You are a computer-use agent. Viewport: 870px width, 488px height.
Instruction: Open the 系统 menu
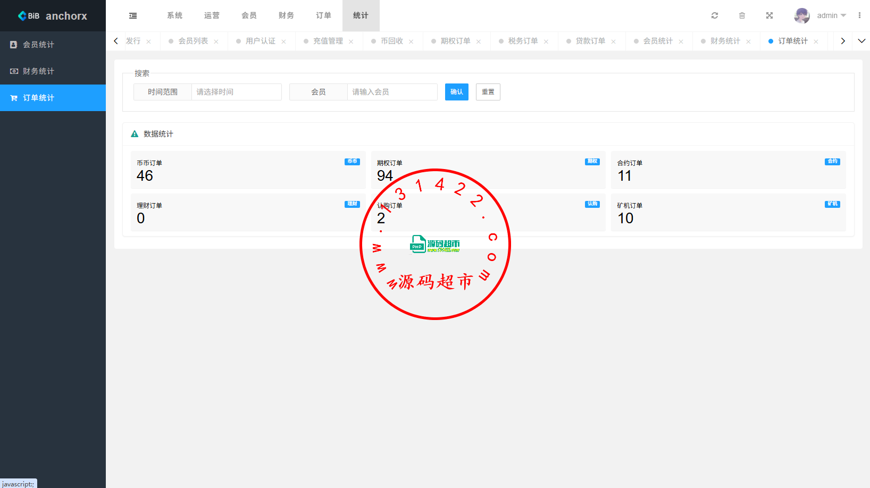pos(174,15)
